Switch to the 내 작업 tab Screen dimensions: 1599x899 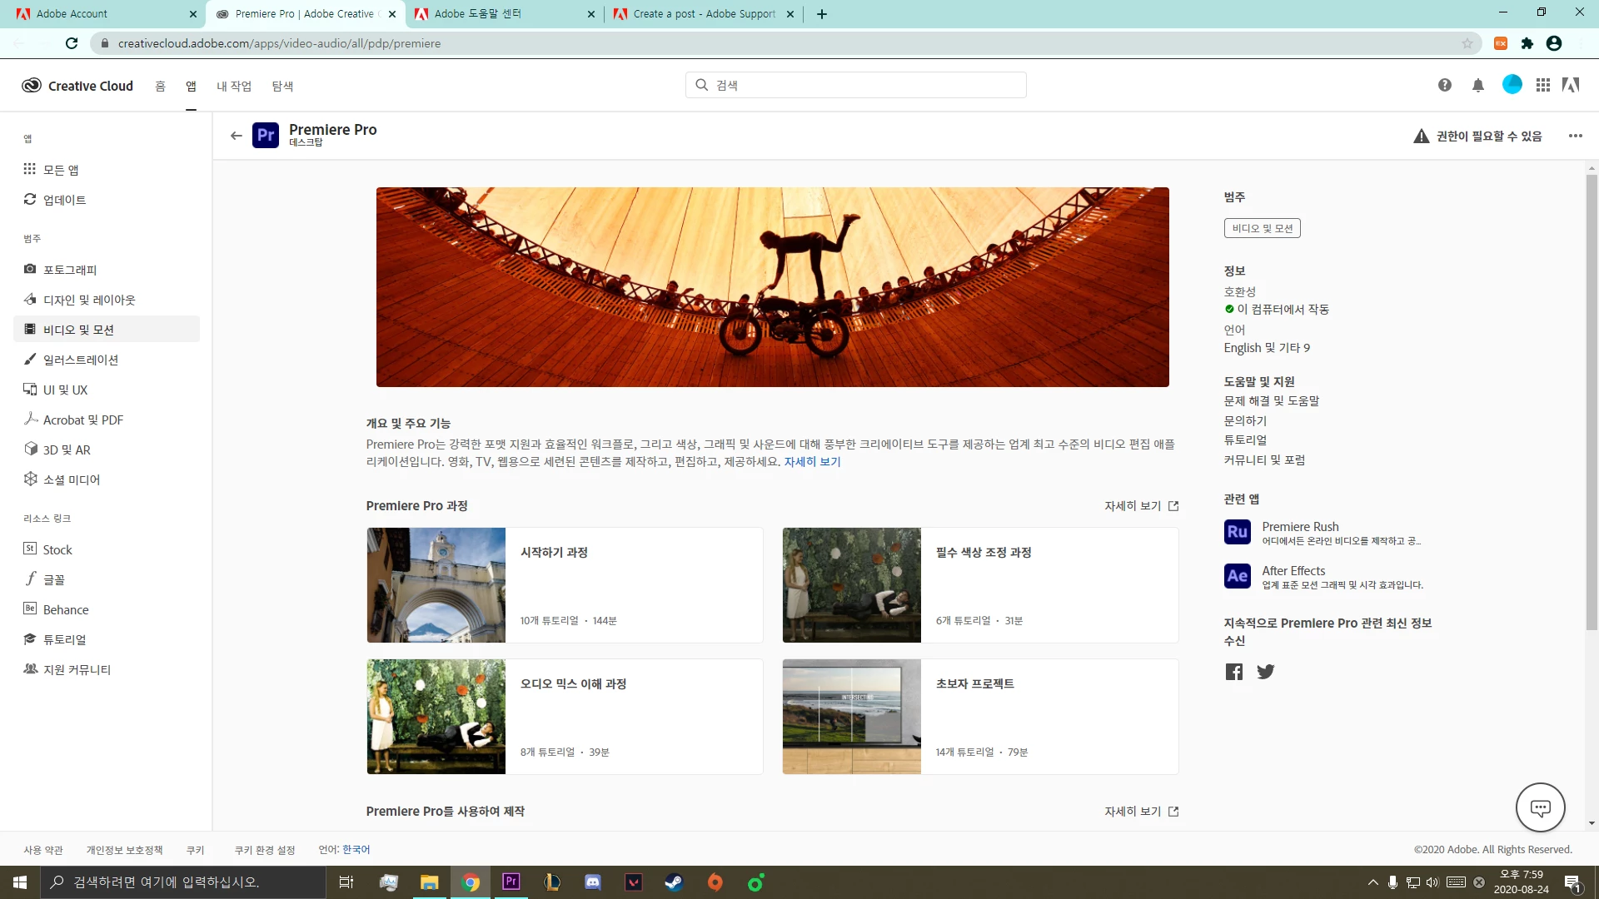click(234, 86)
